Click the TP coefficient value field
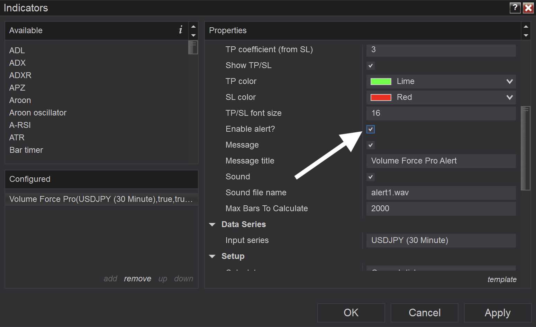The height and width of the screenshot is (327, 536). tap(441, 50)
